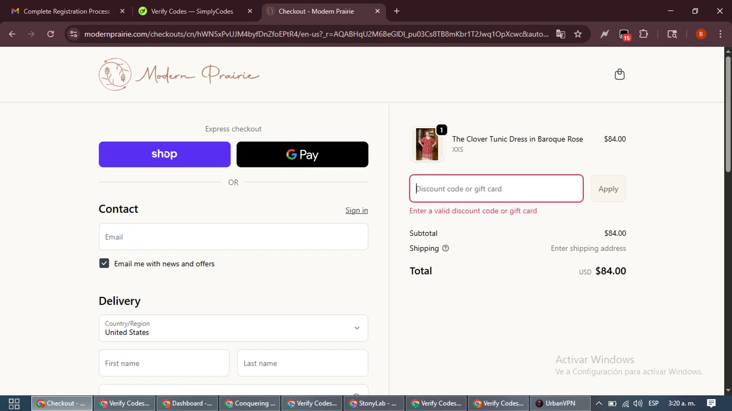Click the Sign in link

[x=357, y=210]
